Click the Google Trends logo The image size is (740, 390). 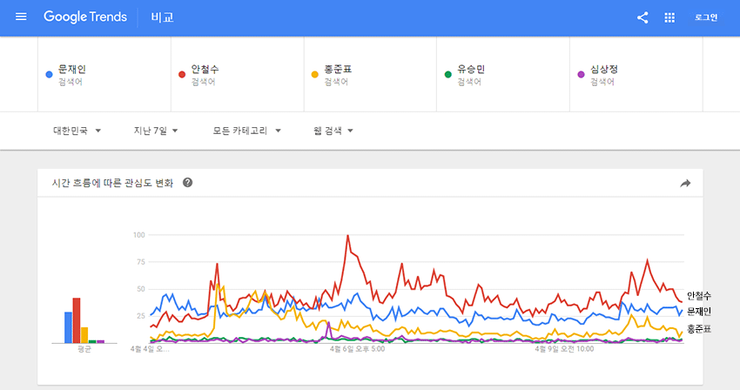85,17
